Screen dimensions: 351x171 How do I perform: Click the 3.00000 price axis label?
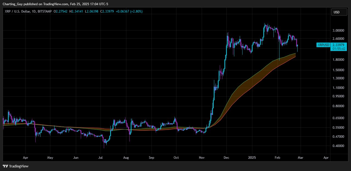point(338,30)
